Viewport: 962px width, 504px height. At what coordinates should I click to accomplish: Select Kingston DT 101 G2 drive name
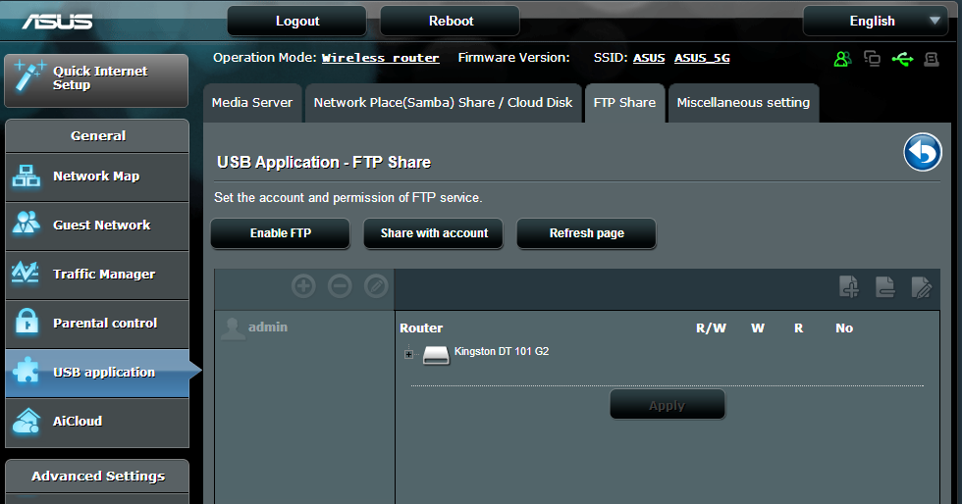[502, 352]
